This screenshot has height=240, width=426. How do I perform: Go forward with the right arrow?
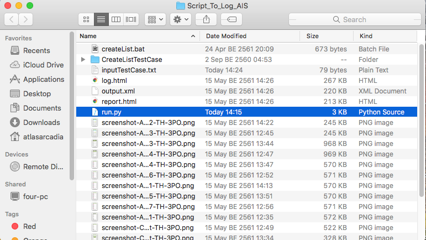tap(26, 19)
